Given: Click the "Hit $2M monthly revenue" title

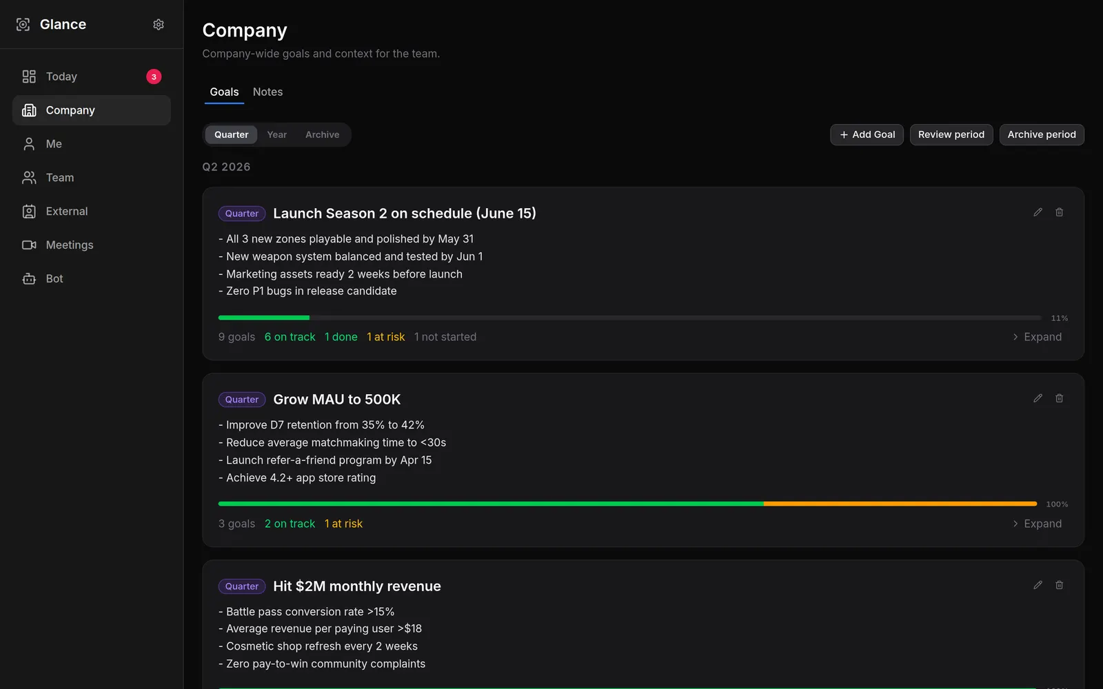Looking at the screenshot, I should tap(357, 586).
